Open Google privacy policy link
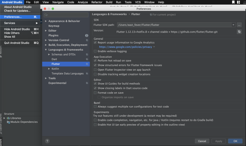 tap(125, 47)
